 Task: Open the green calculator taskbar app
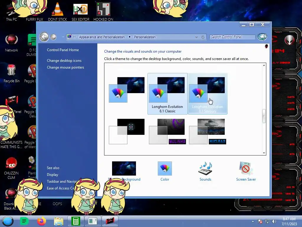coord(76,221)
